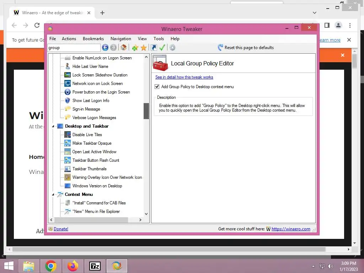Collapse the Desktop and Taskbar tree section
364x273 pixels.
(x=53, y=126)
